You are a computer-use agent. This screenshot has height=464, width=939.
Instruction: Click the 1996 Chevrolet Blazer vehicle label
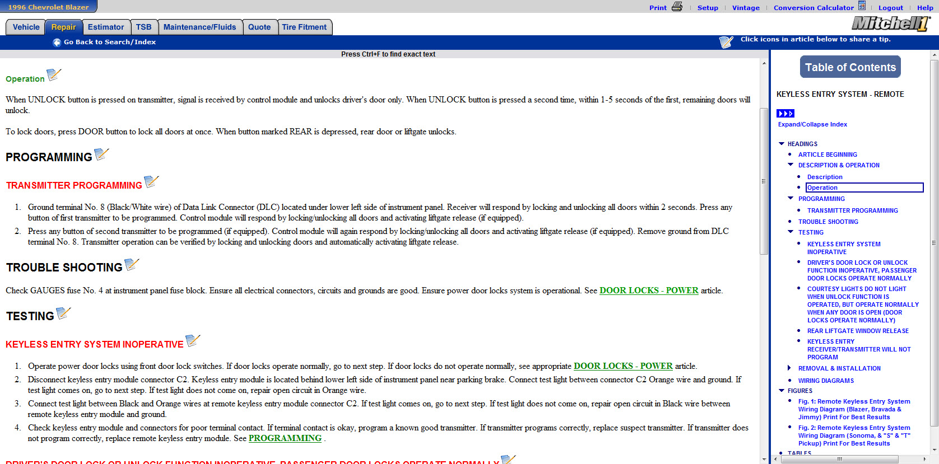pos(48,7)
